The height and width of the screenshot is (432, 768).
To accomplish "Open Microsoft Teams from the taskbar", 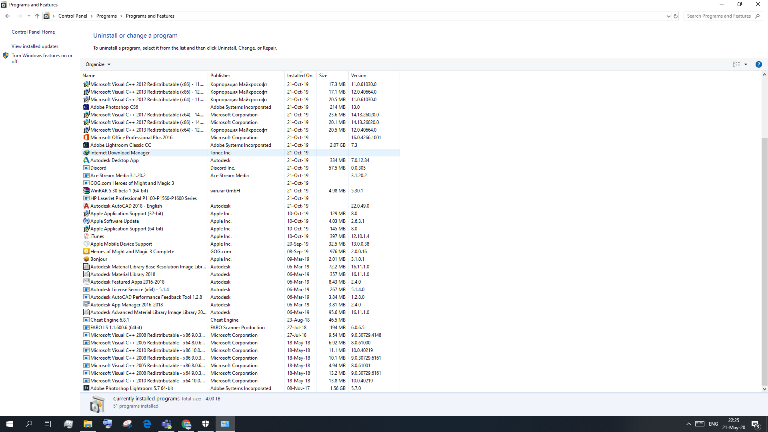I will point(166,424).
